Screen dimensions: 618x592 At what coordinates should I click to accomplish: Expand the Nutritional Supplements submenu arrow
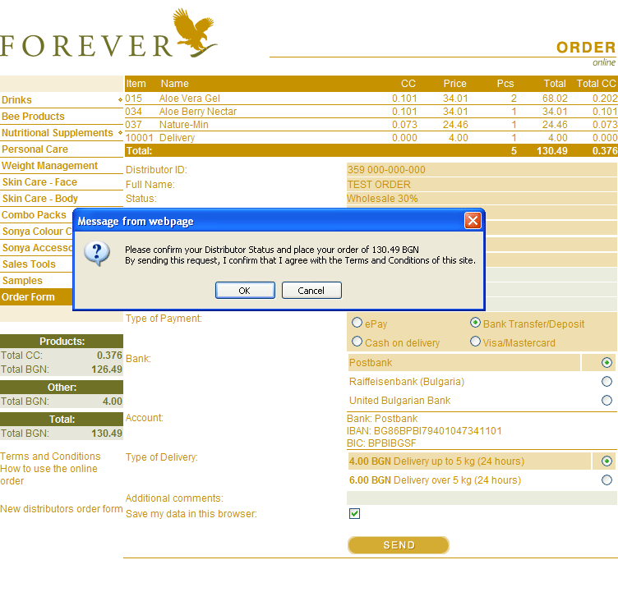(x=120, y=133)
